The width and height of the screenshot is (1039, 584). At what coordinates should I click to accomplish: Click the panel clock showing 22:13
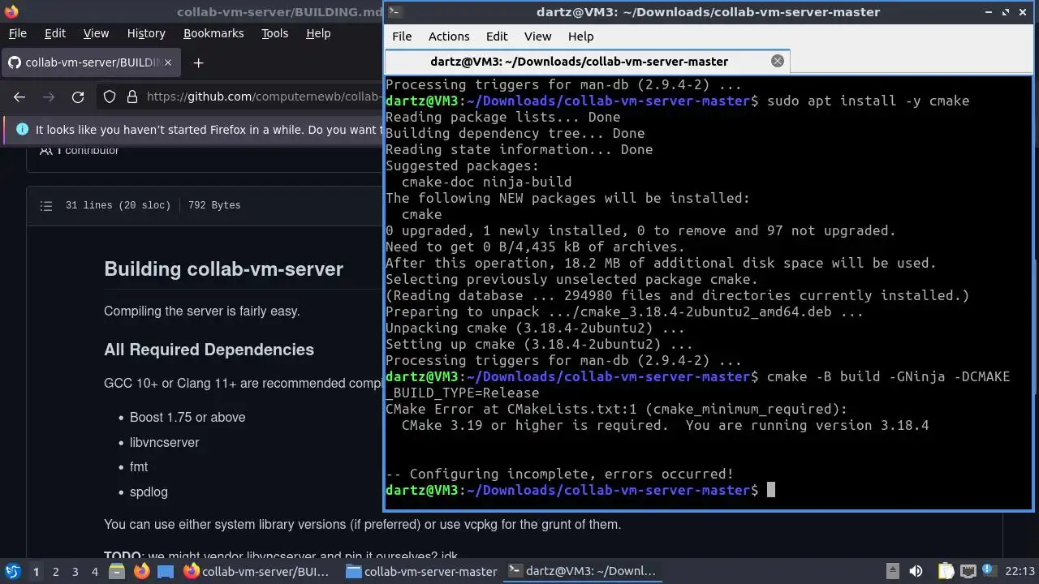click(1020, 571)
